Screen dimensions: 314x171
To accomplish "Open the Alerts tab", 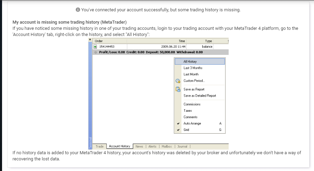I will [152, 146].
